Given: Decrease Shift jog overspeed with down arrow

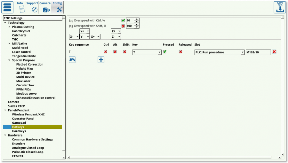Looking at the screenshot, I should pyautogui.click(x=136, y=27).
